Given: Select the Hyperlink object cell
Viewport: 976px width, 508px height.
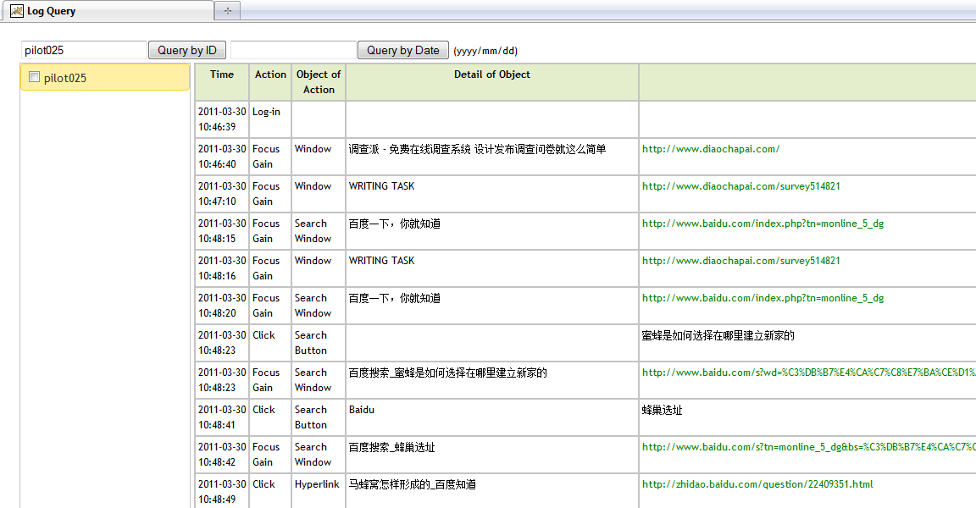Looking at the screenshot, I should click(x=318, y=492).
